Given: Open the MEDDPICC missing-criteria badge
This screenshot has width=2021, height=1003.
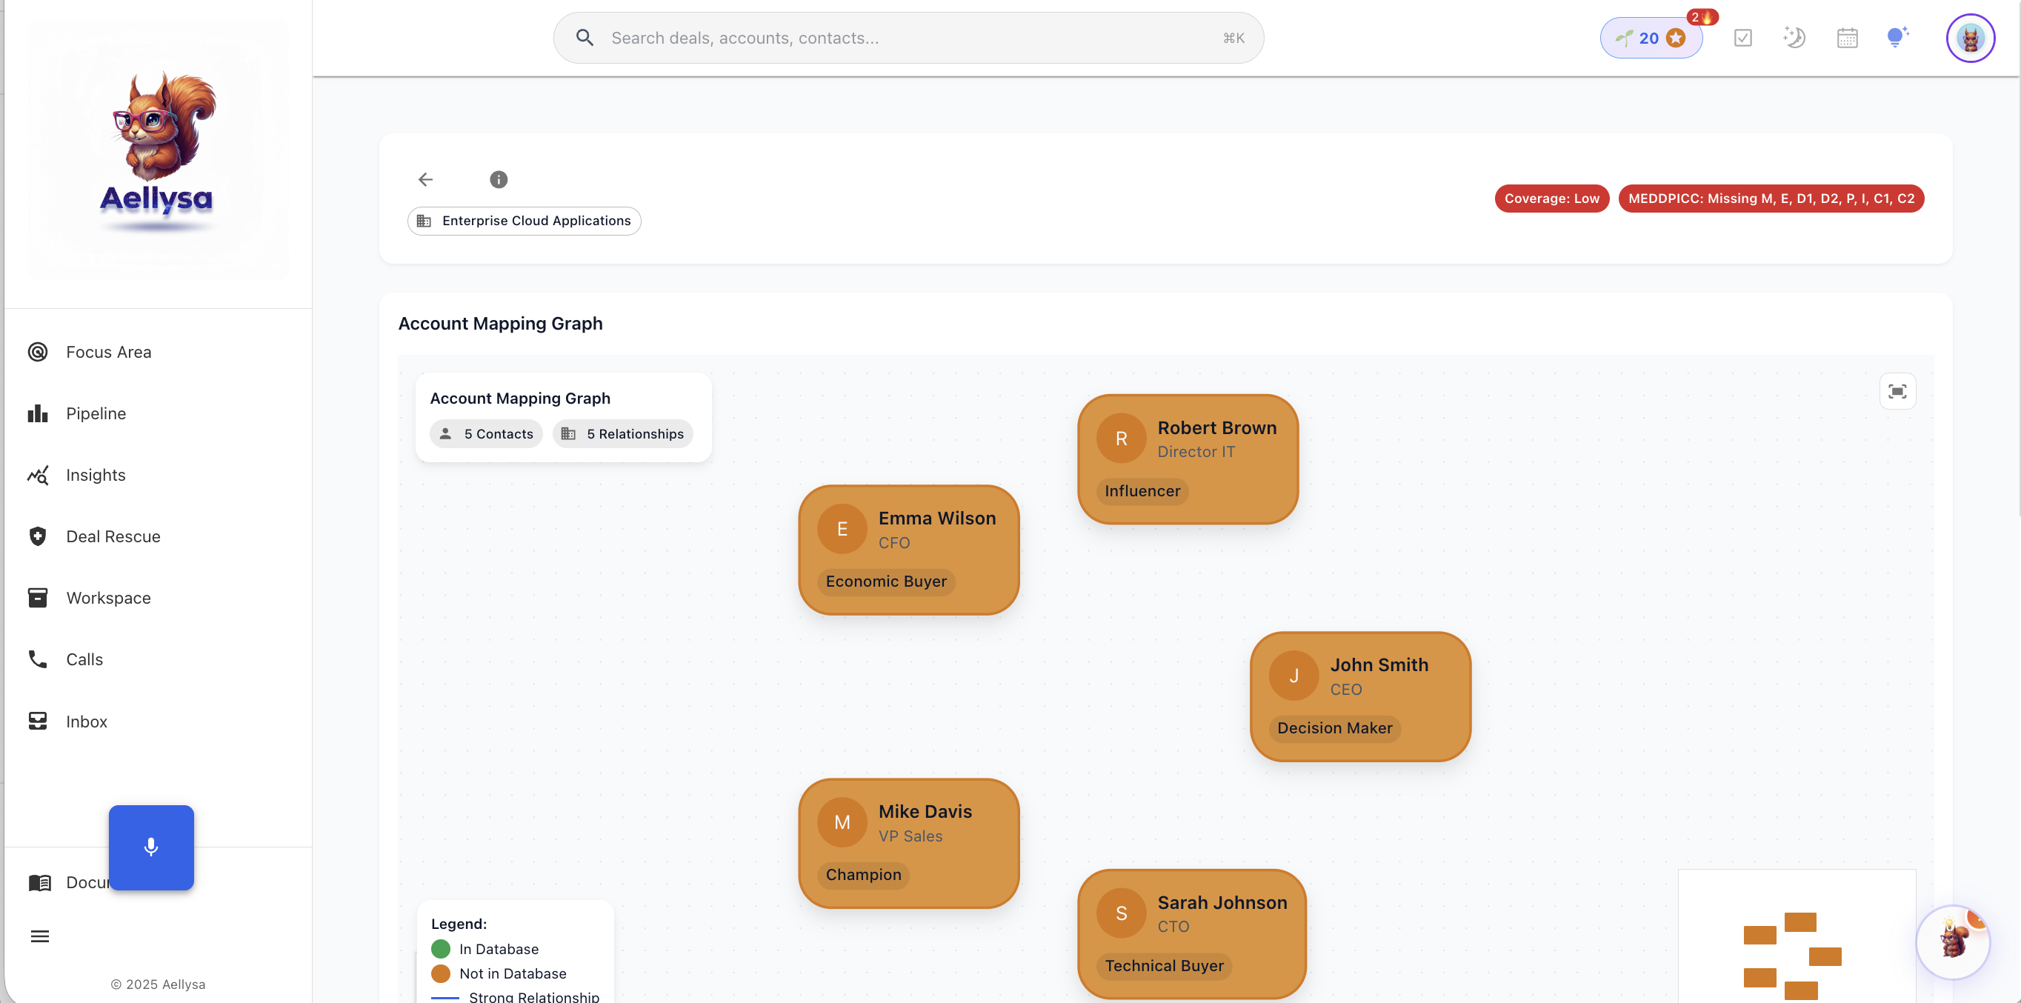Looking at the screenshot, I should [x=1771, y=199].
